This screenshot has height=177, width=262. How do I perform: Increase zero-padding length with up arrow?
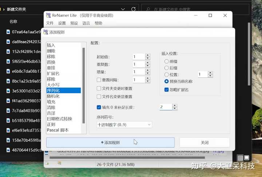pos(175,105)
